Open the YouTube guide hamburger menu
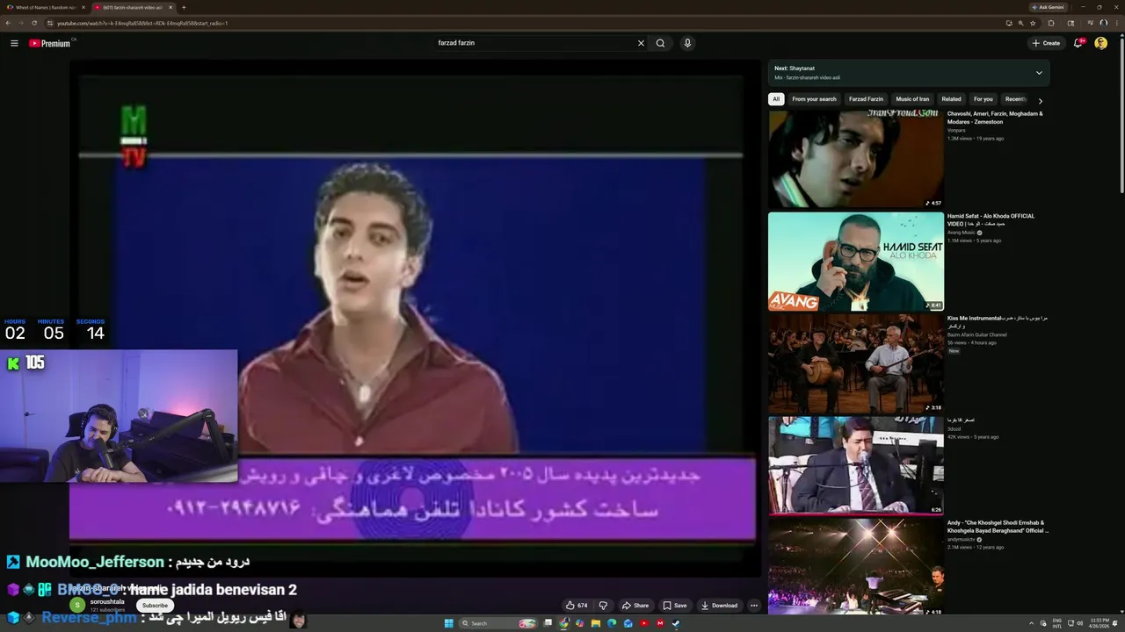The width and height of the screenshot is (1125, 632). coord(14,43)
